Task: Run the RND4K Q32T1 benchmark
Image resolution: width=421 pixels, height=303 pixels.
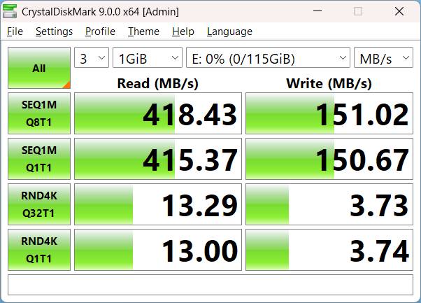Action: coord(38,204)
